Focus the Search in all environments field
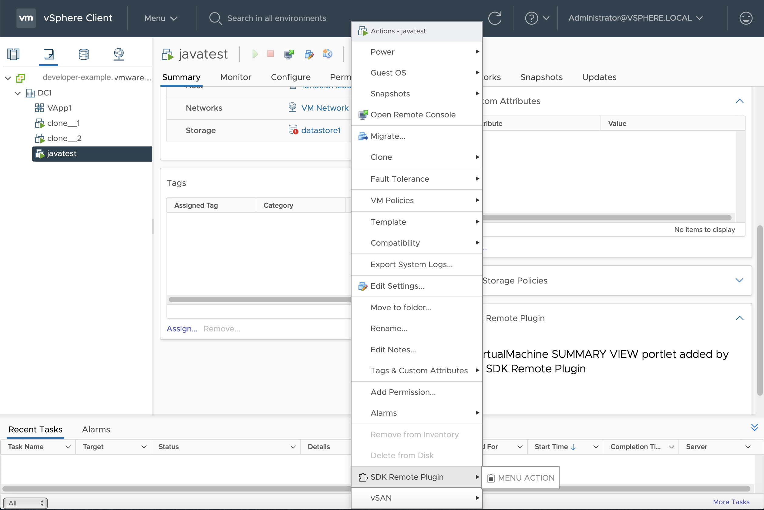This screenshot has height=510, width=764. (x=277, y=18)
